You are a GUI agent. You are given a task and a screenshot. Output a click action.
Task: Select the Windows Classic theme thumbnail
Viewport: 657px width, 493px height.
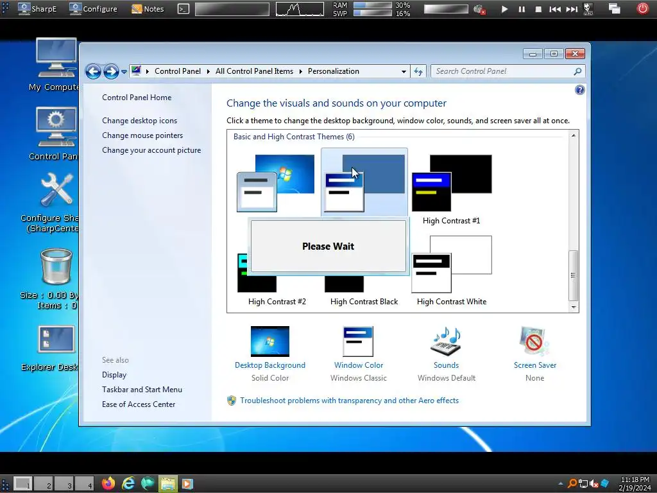coord(364,183)
